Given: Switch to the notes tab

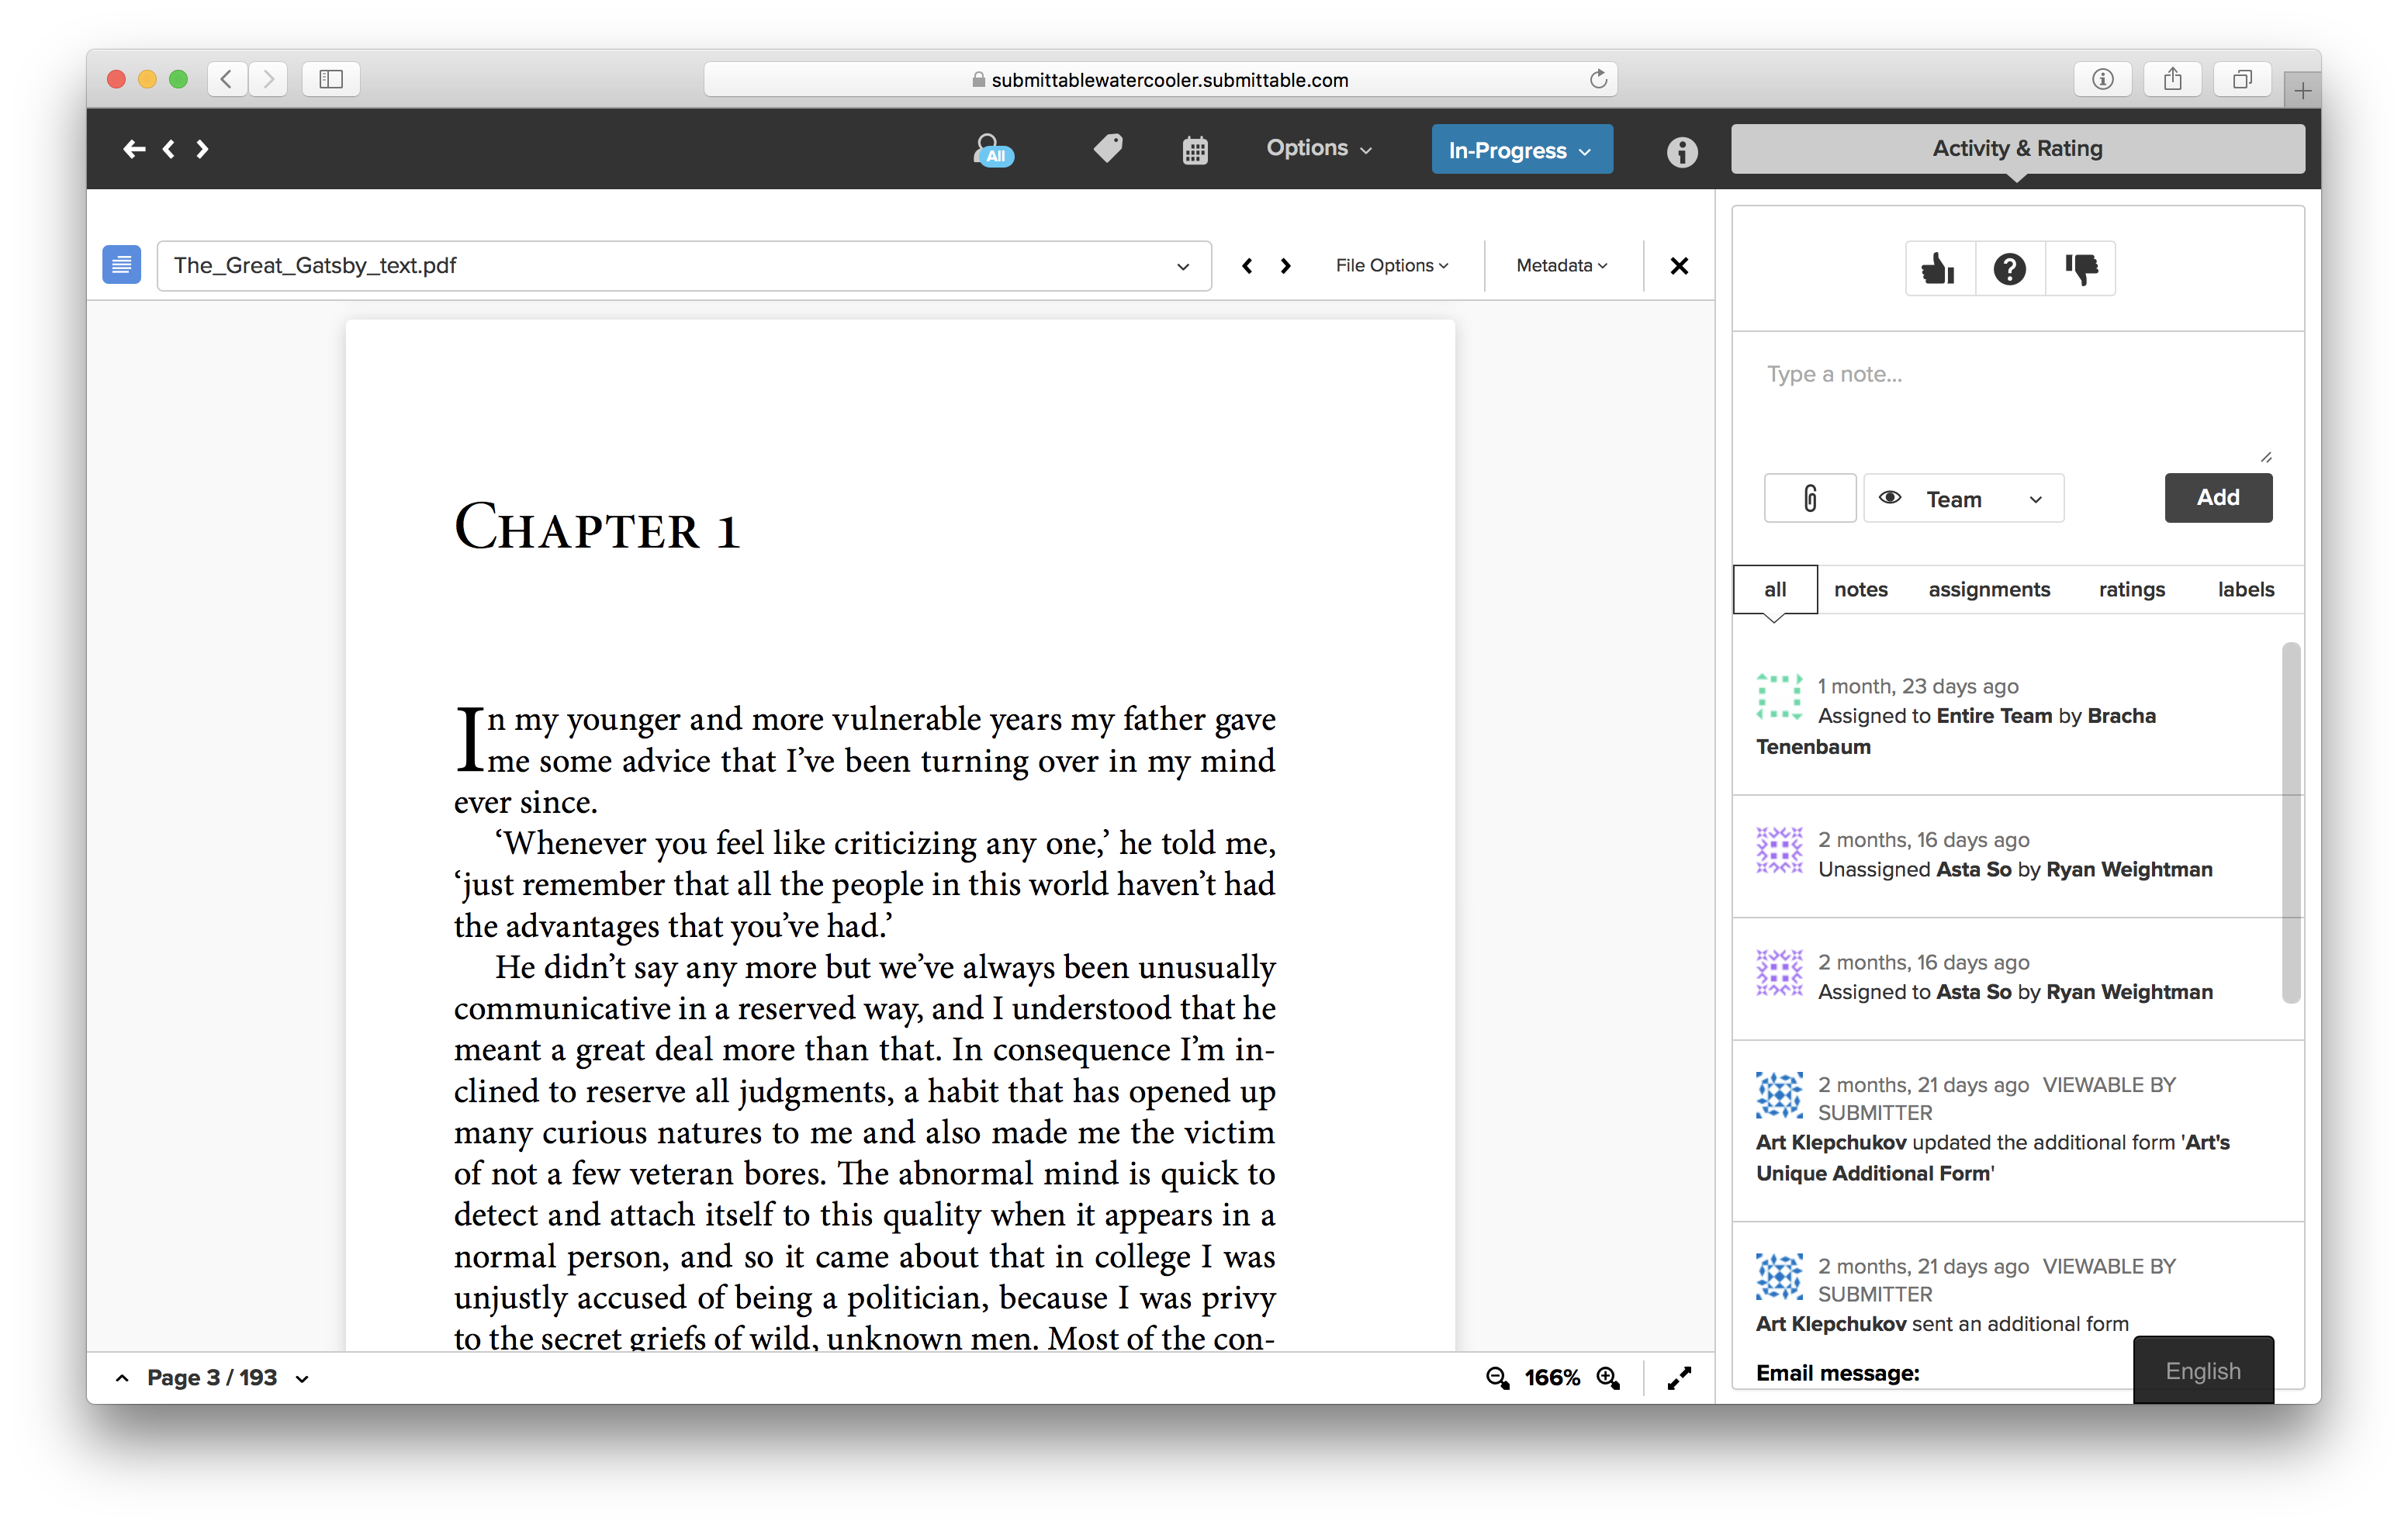Looking at the screenshot, I should 1860,590.
